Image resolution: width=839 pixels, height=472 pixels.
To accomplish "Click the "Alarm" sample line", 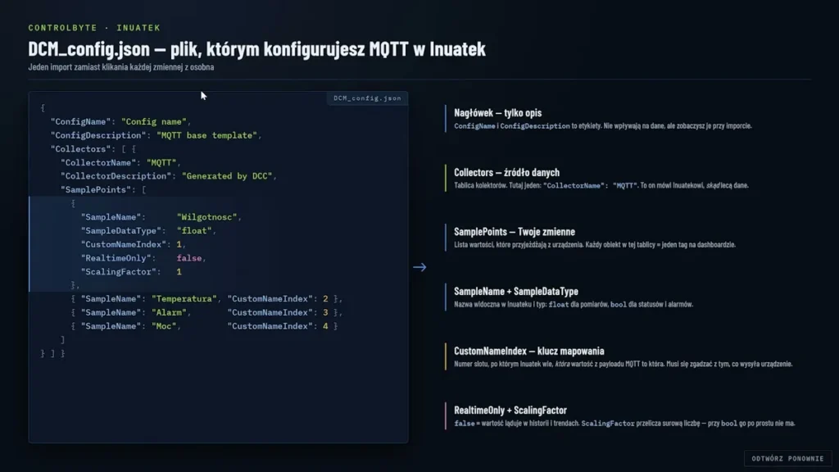I will coord(206,312).
